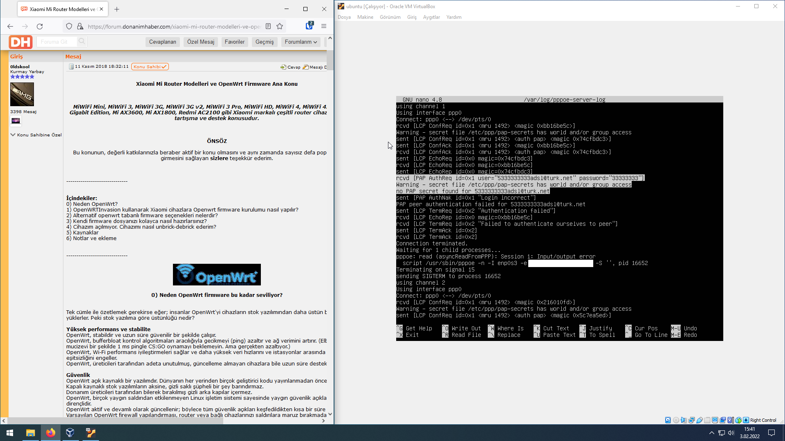Click VirtualBox display indicator icon
785x441 pixels.
(715, 420)
